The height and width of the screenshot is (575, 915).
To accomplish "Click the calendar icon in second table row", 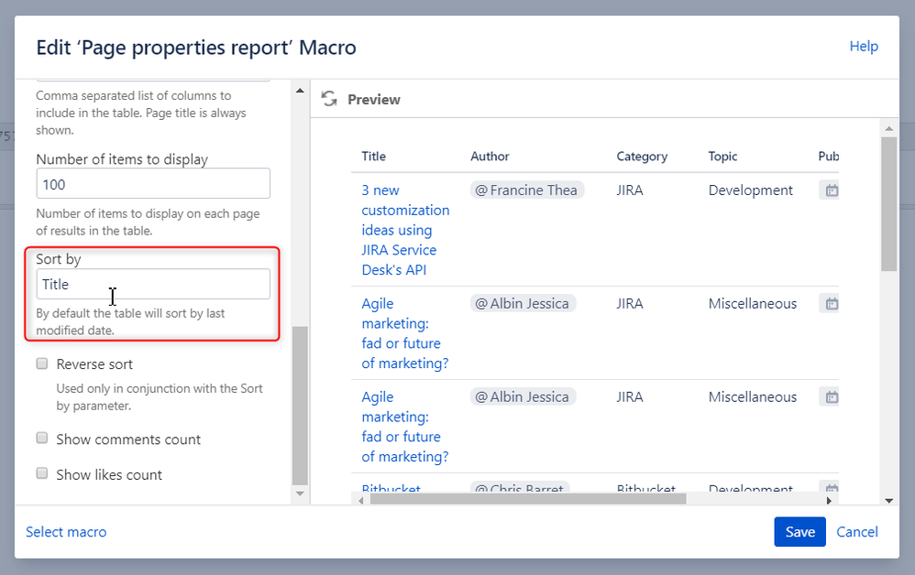I will 832,304.
